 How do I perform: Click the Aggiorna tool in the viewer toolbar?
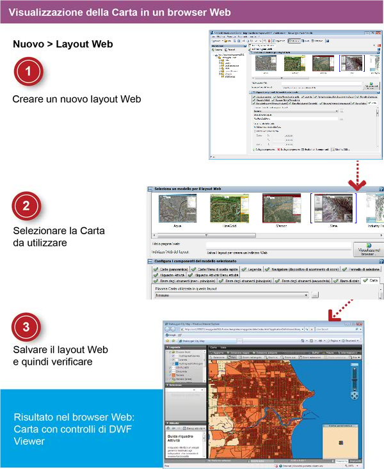tap(216, 353)
